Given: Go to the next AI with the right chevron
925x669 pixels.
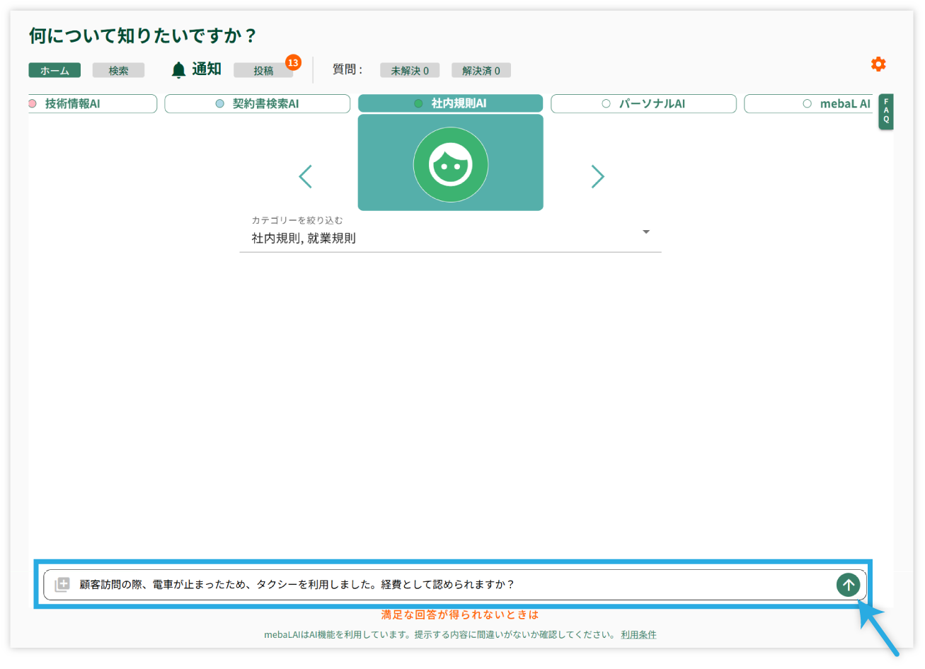Looking at the screenshot, I should (x=597, y=176).
